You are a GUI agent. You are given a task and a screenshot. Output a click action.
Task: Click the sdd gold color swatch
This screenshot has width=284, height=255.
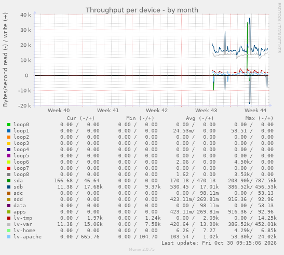(9, 199)
